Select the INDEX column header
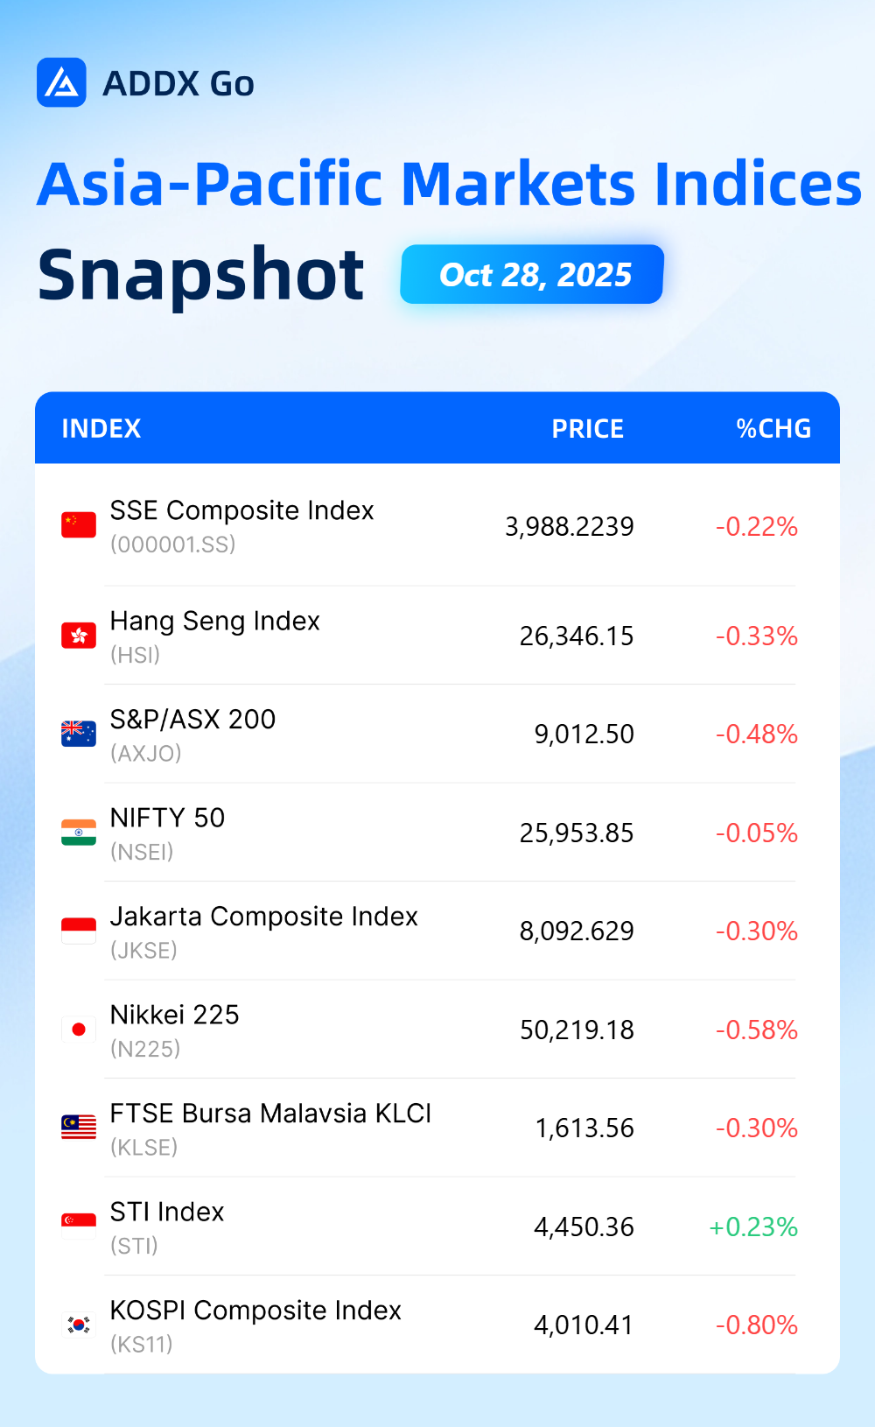The height and width of the screenshot is (1427, 875). (x=101, y=428)
